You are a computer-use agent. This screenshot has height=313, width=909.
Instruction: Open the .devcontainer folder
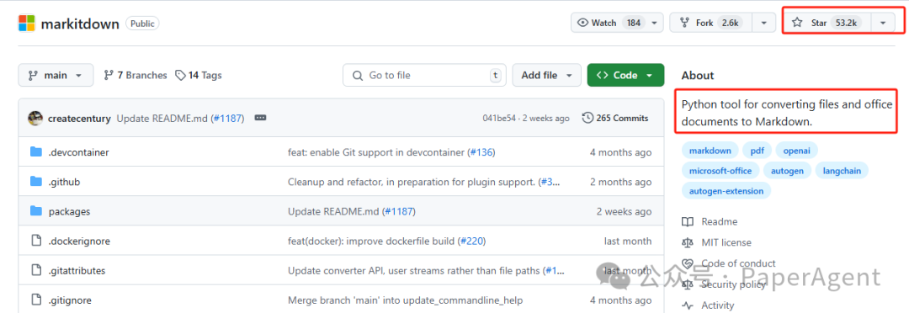[79, 152]
